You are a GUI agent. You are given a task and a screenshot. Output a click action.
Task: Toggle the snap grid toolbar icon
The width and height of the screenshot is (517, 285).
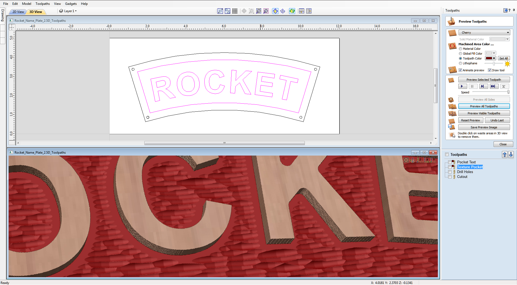[x=235, y=11]
